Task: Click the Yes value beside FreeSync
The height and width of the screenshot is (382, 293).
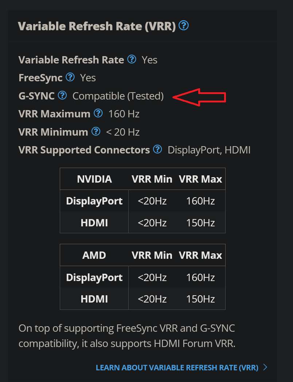Action: click(x=87, y=77)
